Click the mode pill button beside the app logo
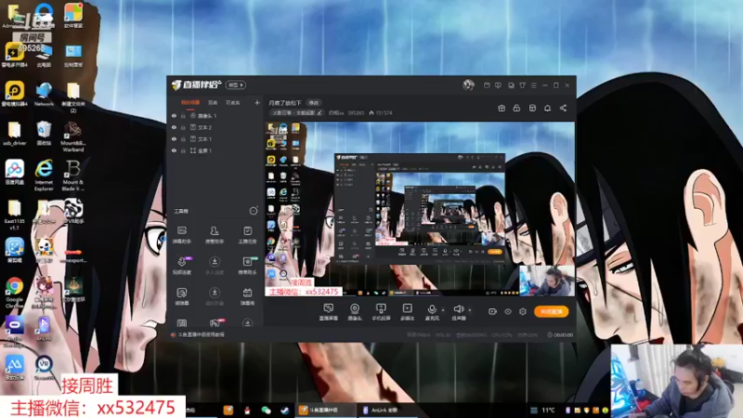Screen dimensions: 743x418 [236, 85]
